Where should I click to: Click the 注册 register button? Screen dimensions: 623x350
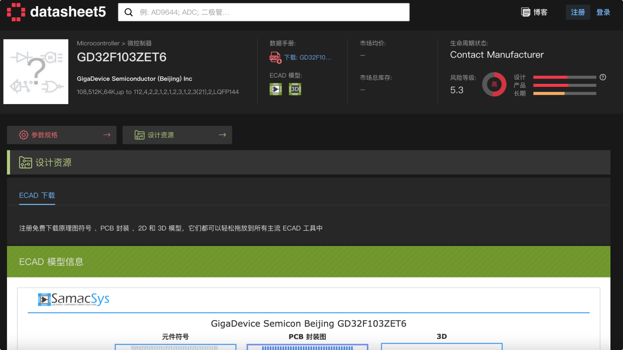click(x=578, y=12)
